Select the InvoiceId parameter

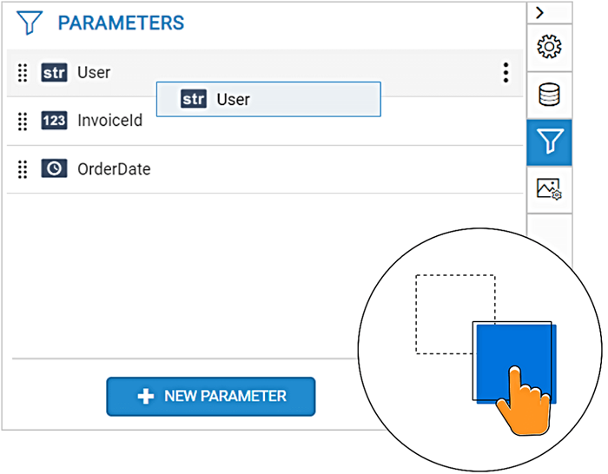(x=109, y=121)
